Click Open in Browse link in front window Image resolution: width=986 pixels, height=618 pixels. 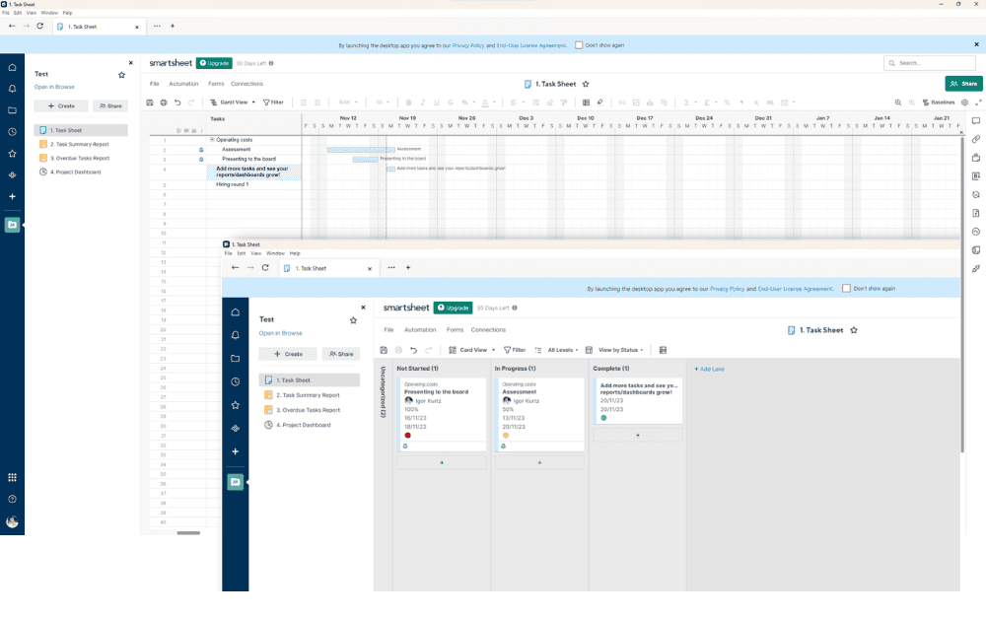(280, 333)
